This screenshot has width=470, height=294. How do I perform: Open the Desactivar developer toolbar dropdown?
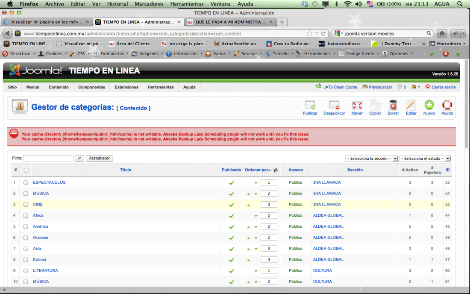19,54
